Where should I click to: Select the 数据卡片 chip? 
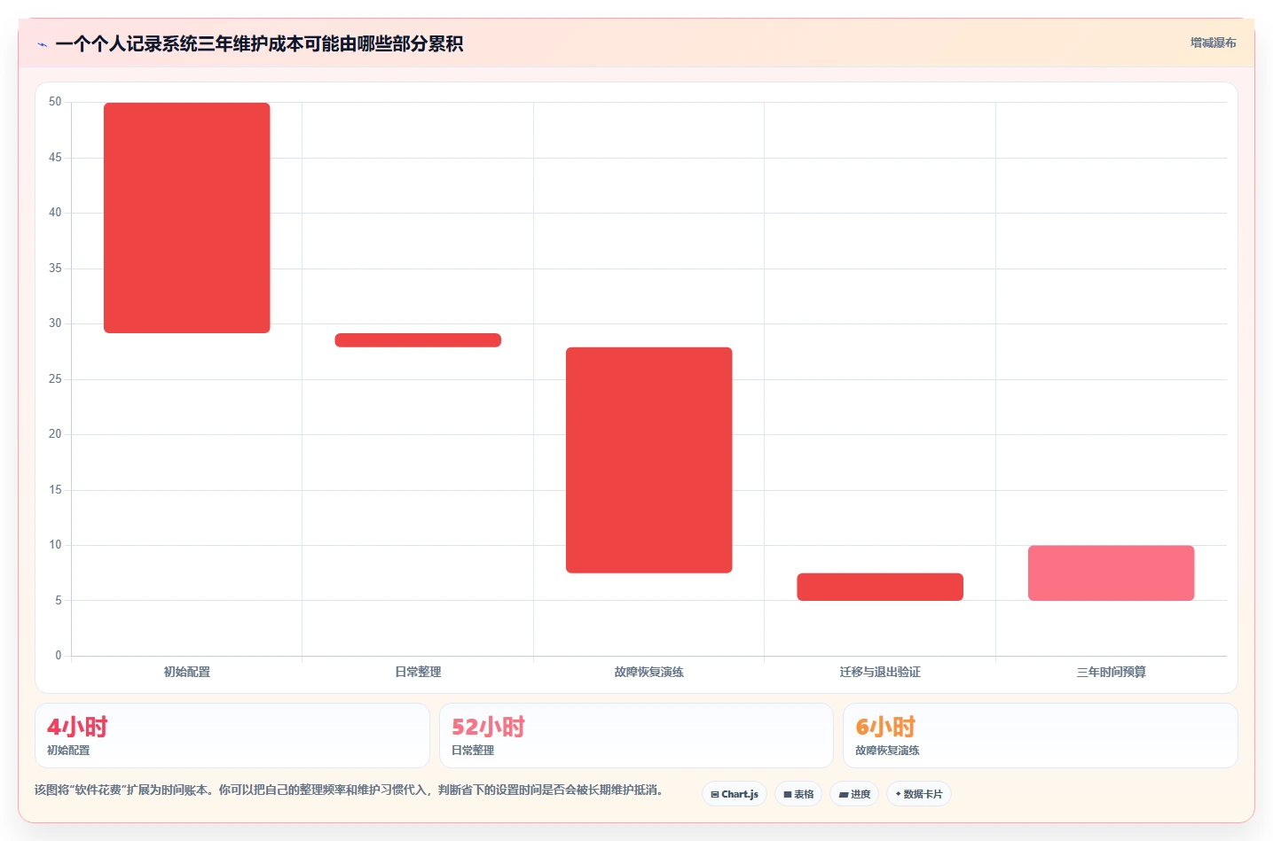(x=919, y=794)
